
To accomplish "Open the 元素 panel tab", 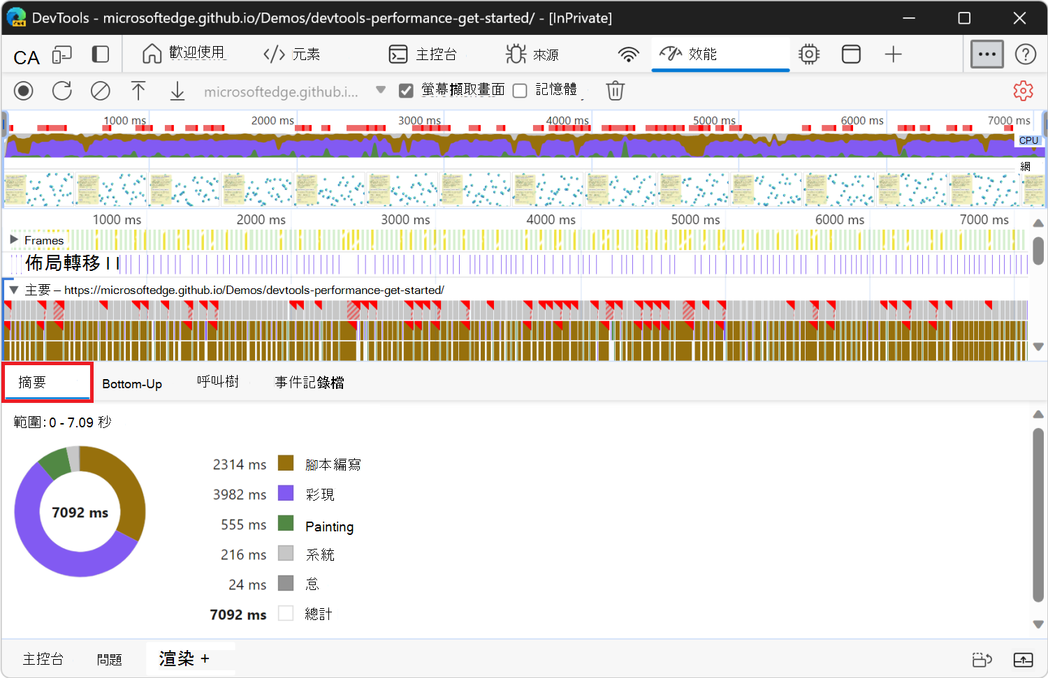I will click(291, 54).
